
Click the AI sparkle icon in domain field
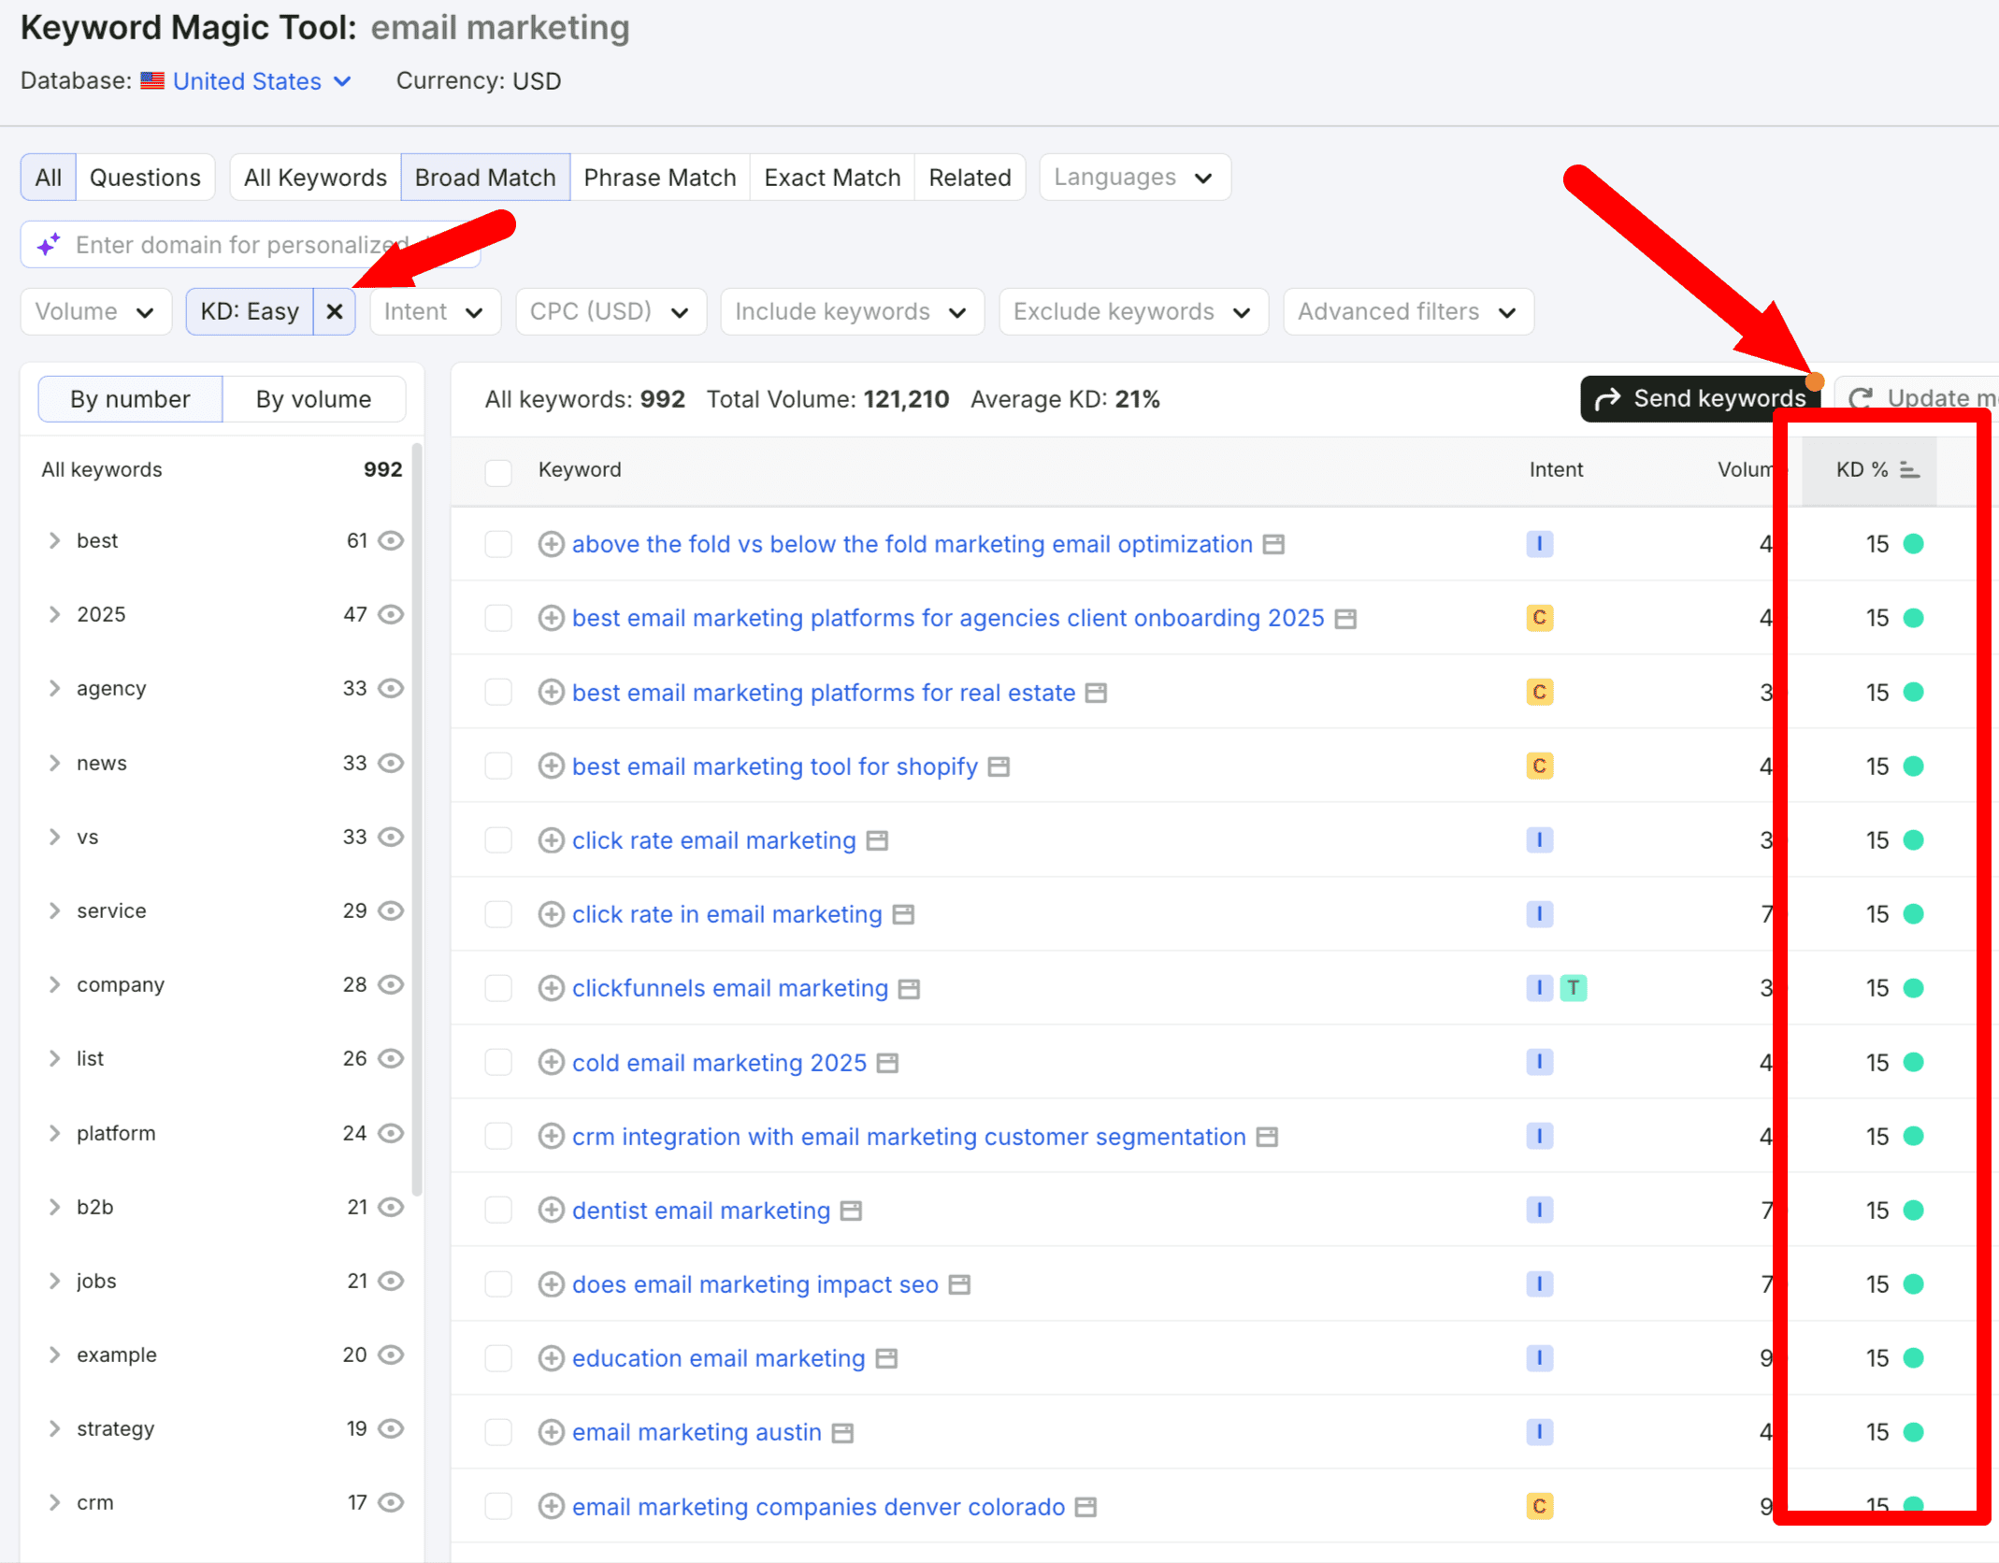[x=49, y=245]
